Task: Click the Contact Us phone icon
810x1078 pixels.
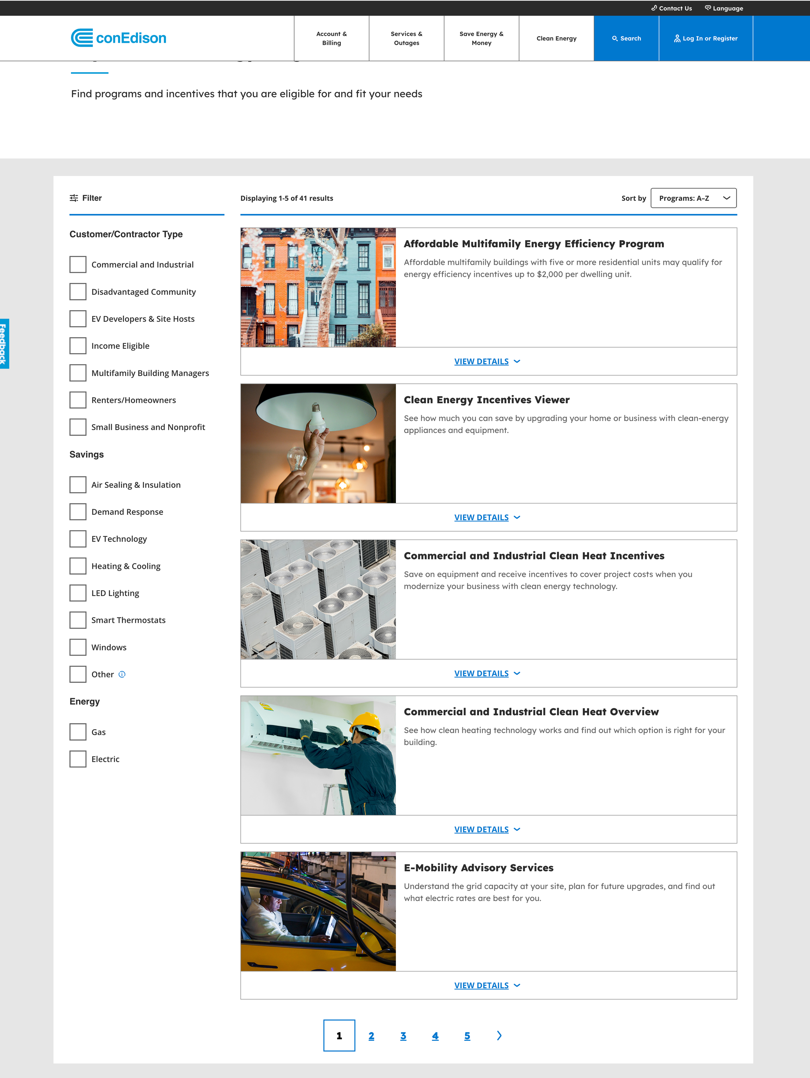Action: pyautogui.click(x=654, y=8)
